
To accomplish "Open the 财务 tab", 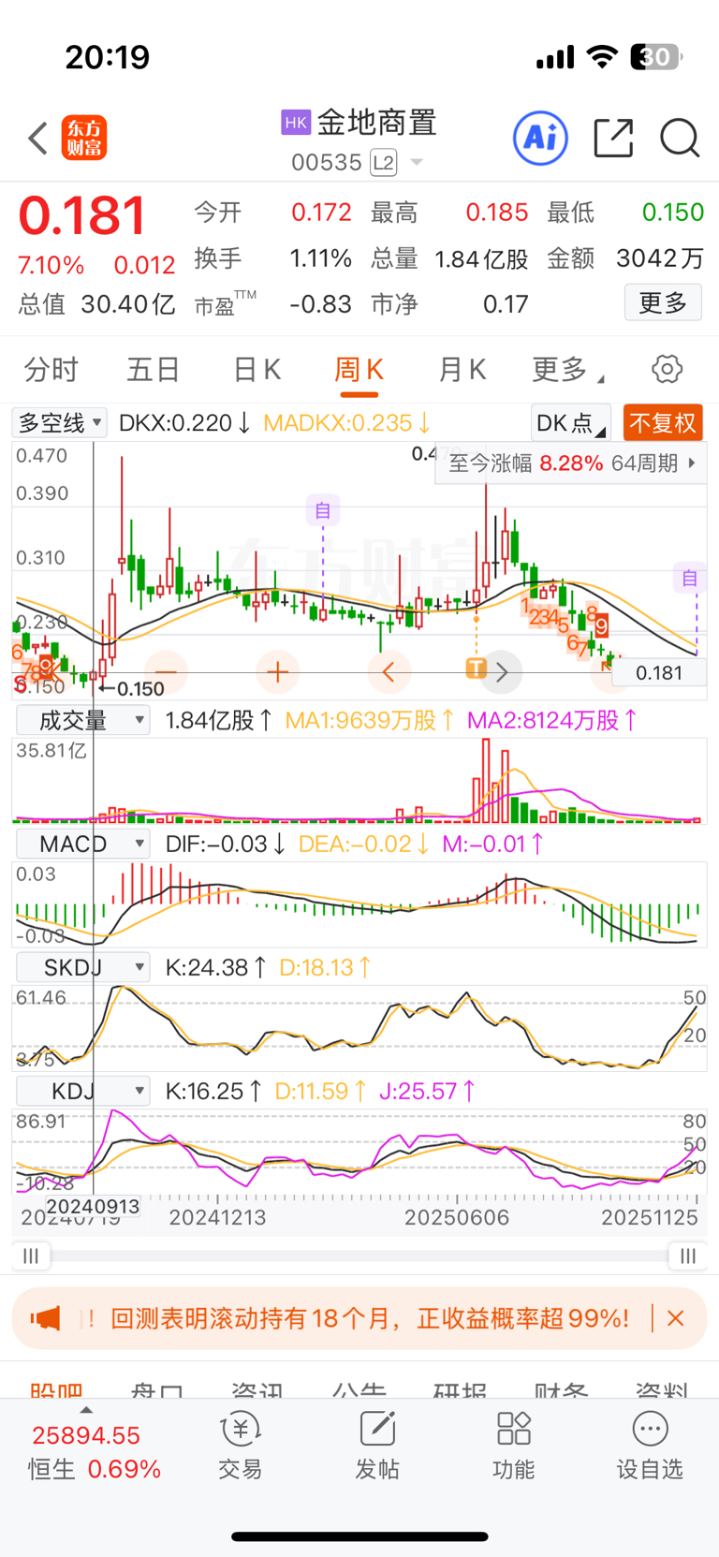I will coord(561,1389).
